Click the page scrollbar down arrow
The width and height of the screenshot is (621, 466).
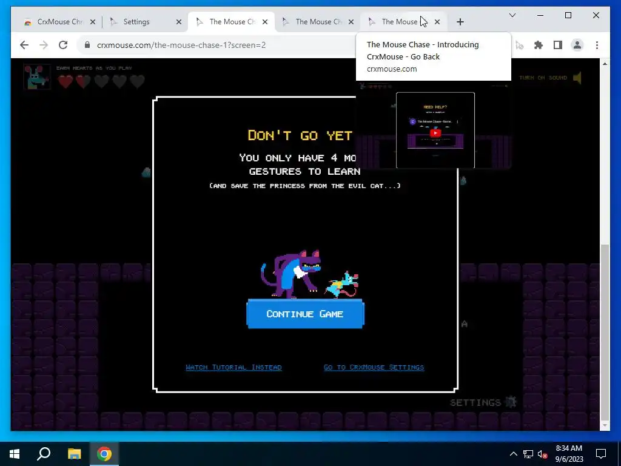tap(605, 425)
